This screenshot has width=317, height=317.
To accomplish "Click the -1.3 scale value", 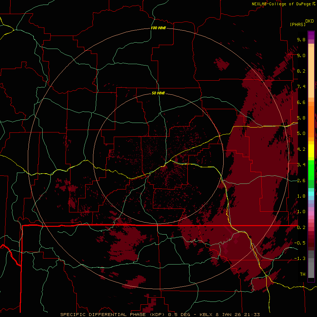I will 300,259.
